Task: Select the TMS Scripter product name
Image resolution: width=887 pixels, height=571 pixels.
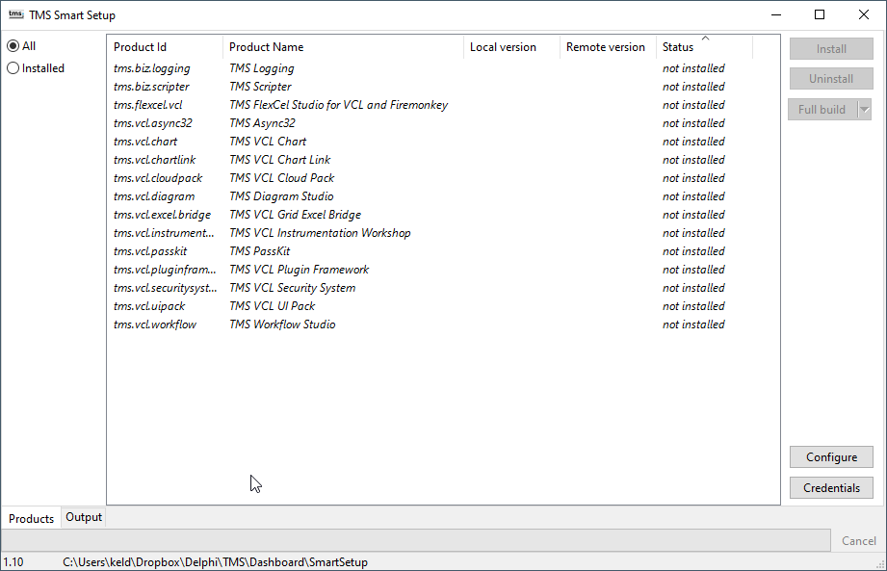Action: [260, 87]
